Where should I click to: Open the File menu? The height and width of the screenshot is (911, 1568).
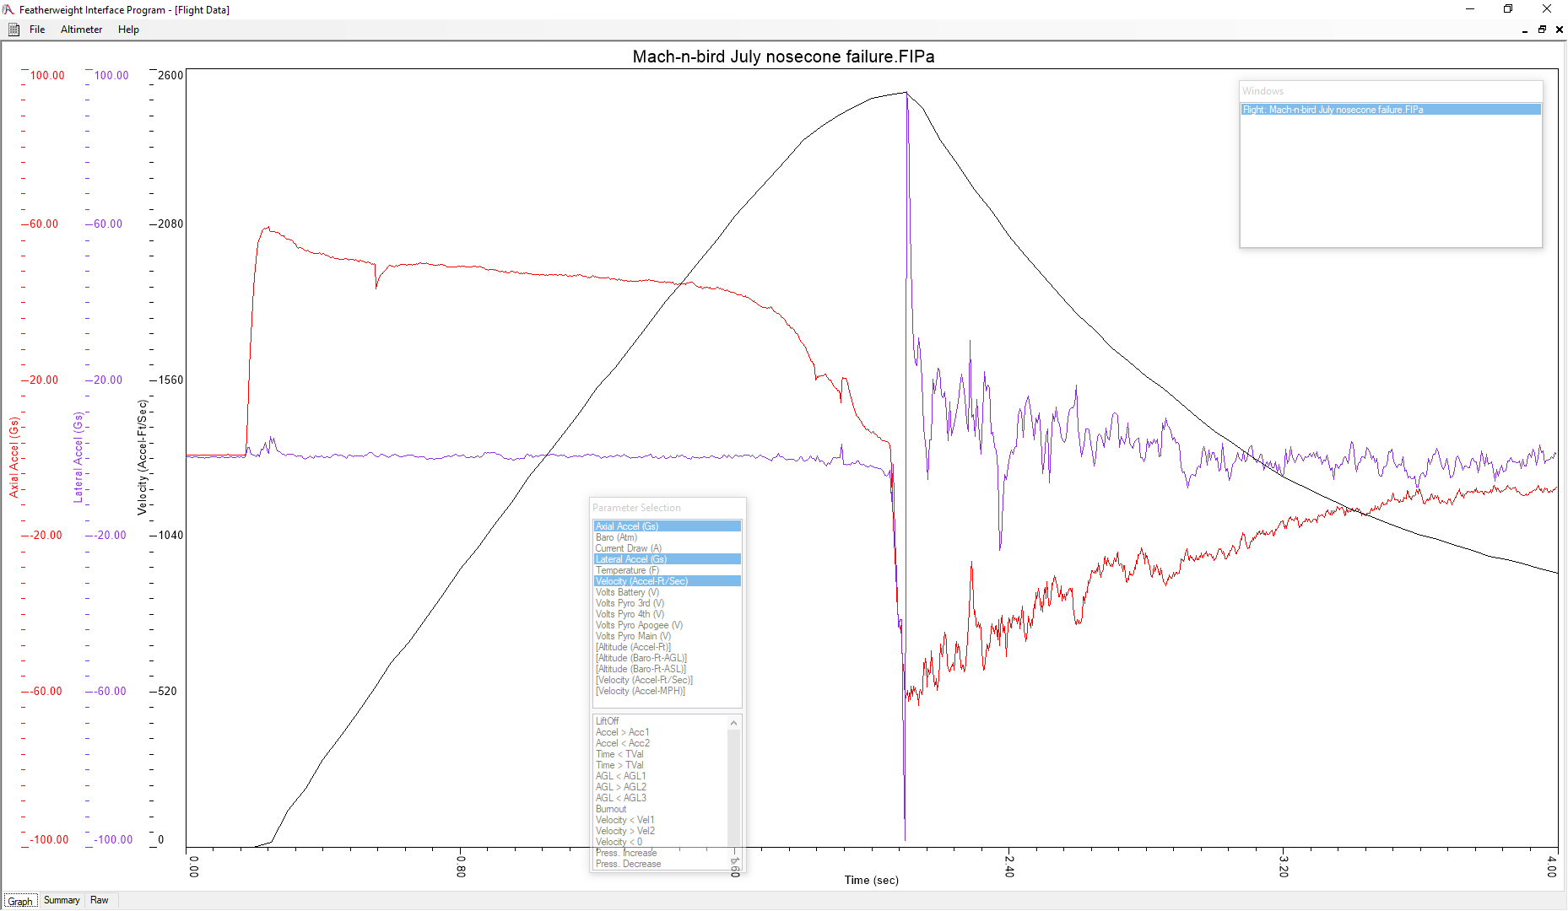(37, 30)
